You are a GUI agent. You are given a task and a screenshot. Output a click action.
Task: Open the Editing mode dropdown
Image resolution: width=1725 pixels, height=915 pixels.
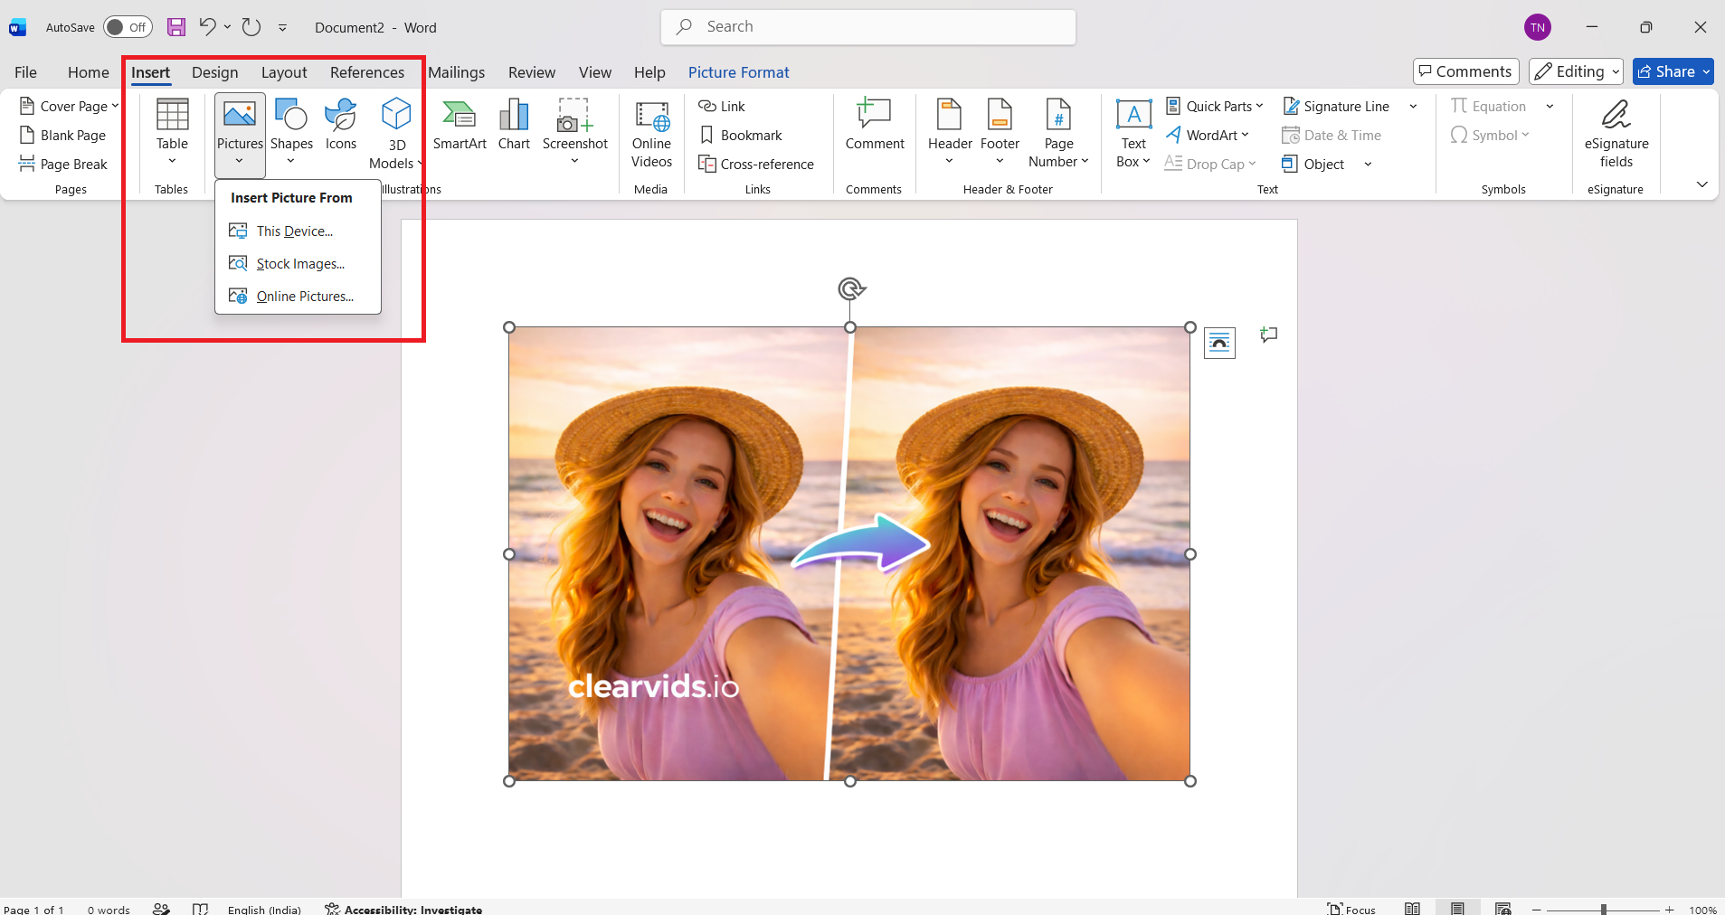[x=1576, y=71]
